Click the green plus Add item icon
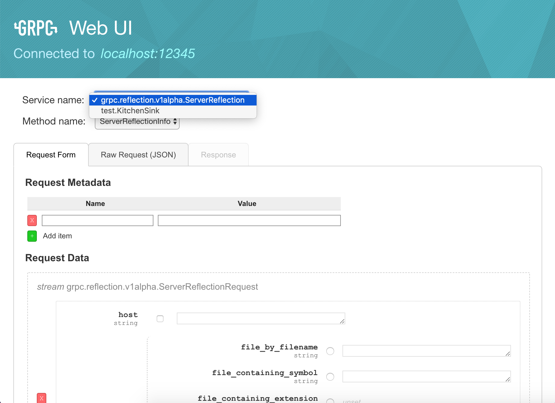 pos(32,236)
